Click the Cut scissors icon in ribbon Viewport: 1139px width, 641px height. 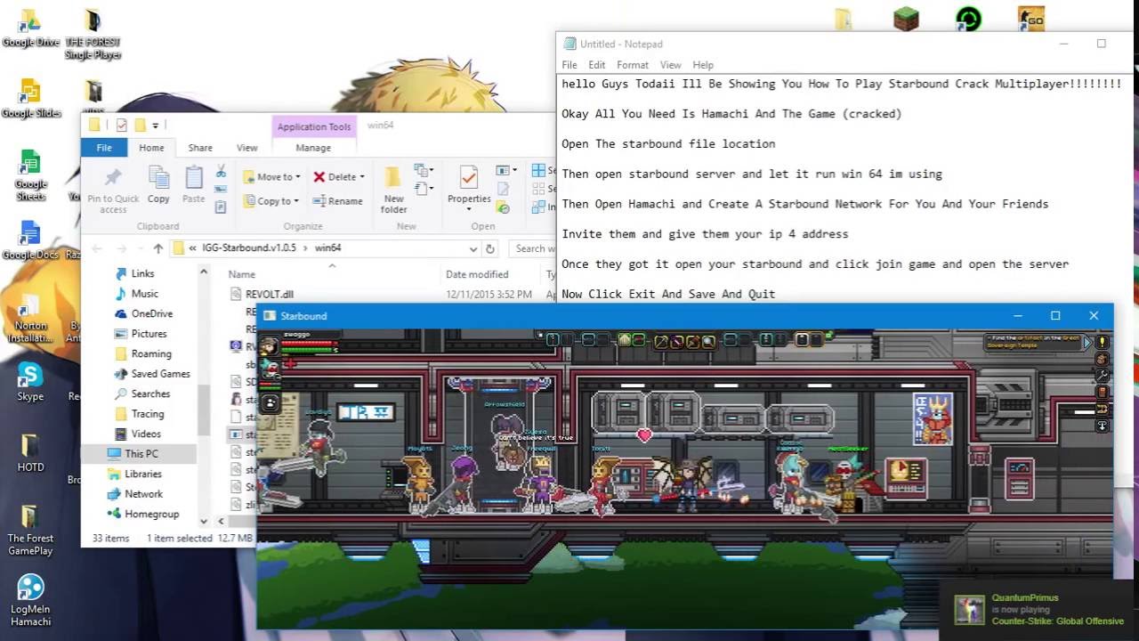point(221,172)
